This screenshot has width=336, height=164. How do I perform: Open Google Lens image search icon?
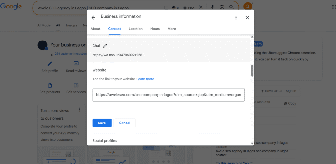pos(222,7)
